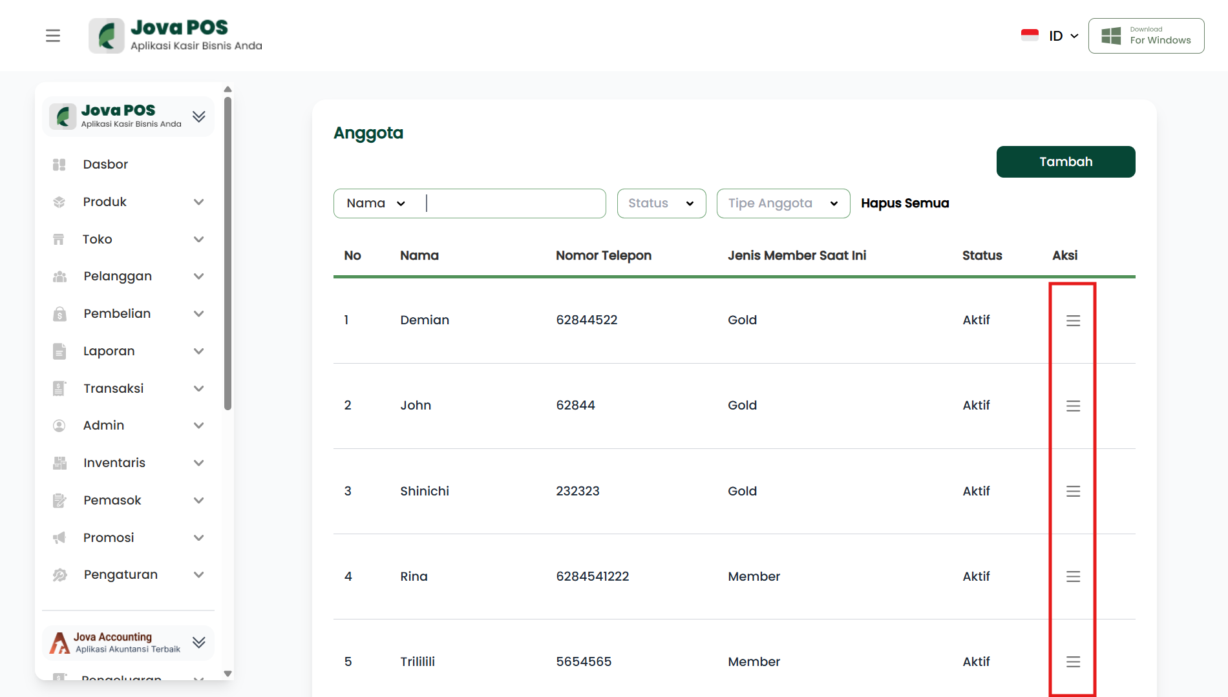The height and width of the screenshot is (697, 1228).
Task: Open action menu for Trilililli row
Action: [x=1073, y=662]
